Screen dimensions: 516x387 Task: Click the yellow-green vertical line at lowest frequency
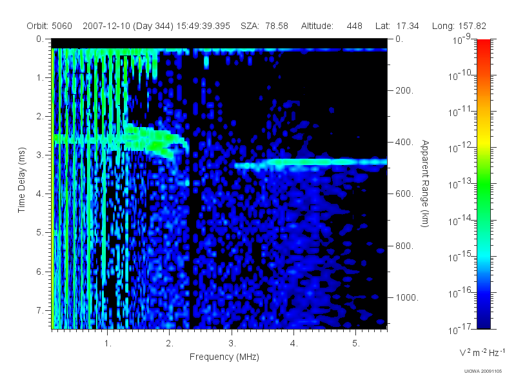pos(53,188)
